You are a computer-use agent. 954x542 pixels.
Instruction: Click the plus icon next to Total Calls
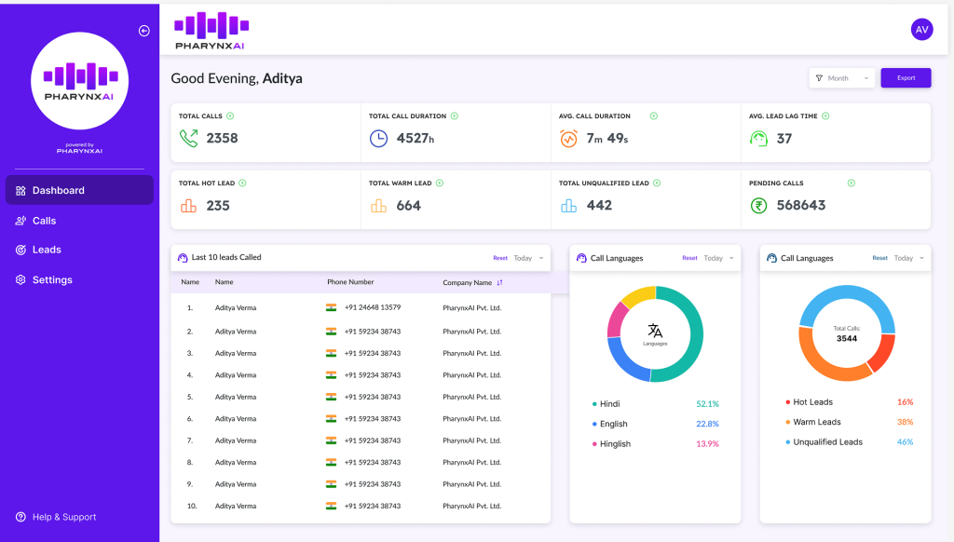coord(230,116)
